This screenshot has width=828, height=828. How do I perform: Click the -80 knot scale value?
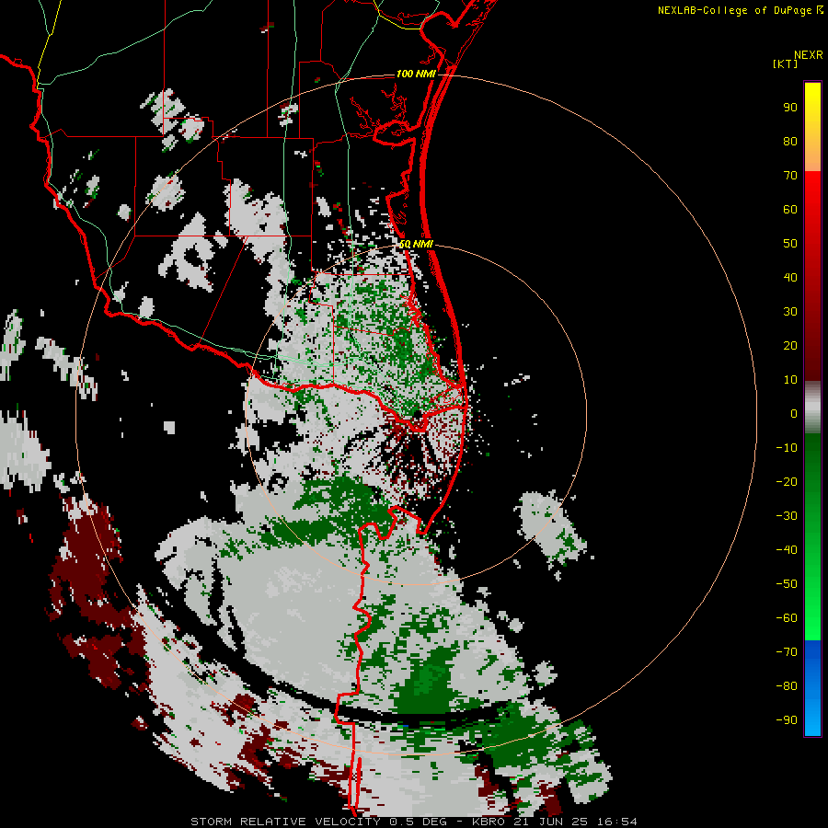(x=787, y=686)
